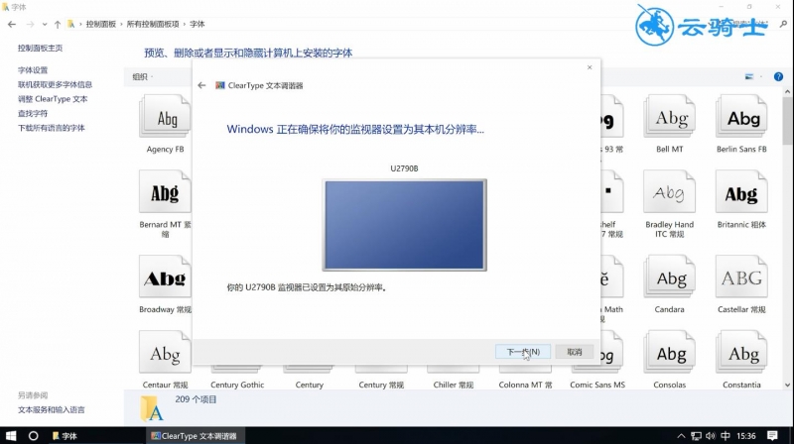Click the Comic Sans MS font label
Screen dimensions: 794x444
click(597, 385)
